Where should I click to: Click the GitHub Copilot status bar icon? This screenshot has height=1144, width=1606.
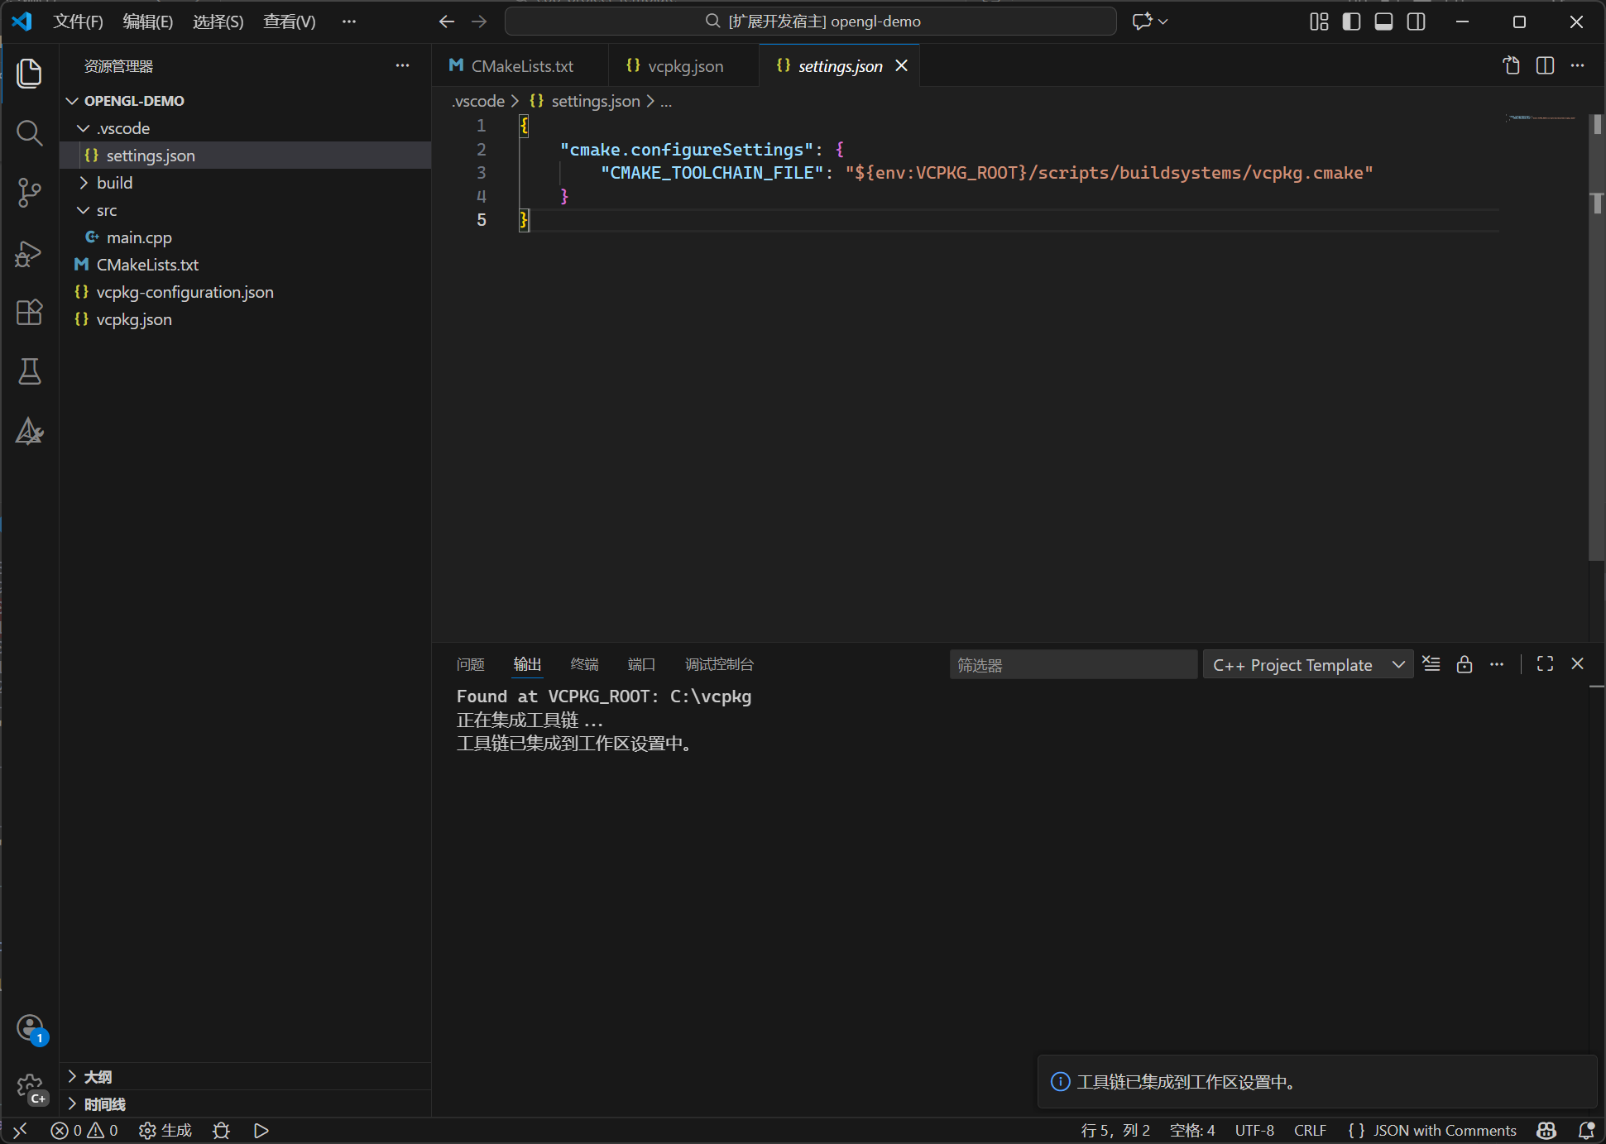point(1546,1130)
